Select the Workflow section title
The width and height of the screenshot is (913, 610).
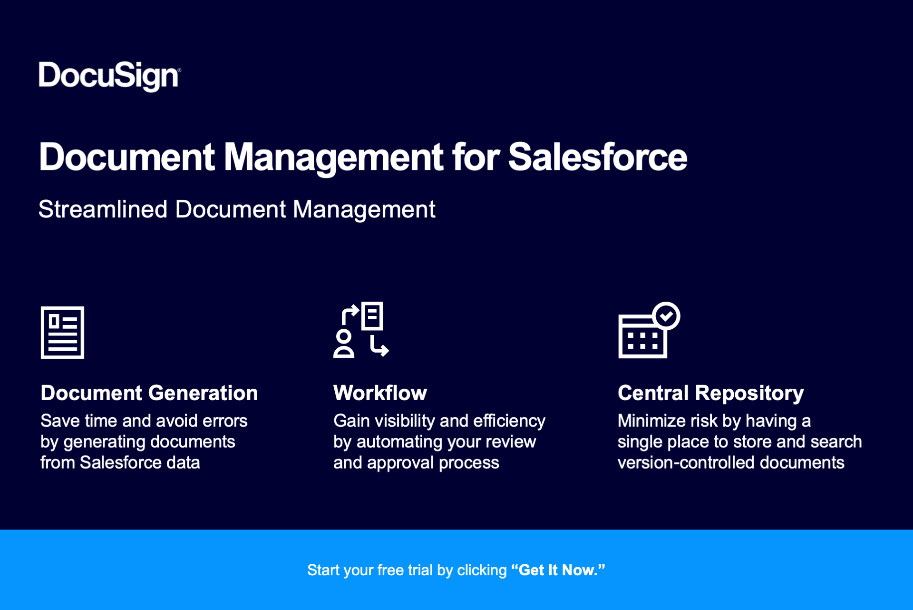[x=380, y=393]
